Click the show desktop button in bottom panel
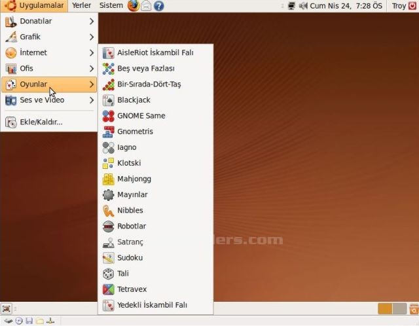Viewport: 419px width, 326px height. [x=7, y=309]
